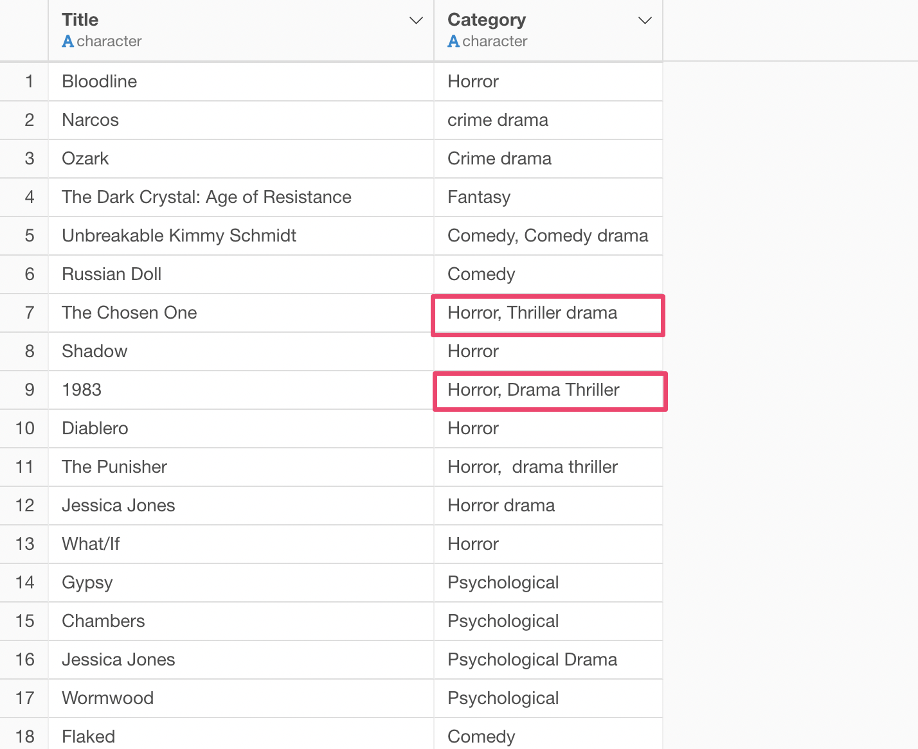The image size is (918, 749).
Task: Select the Russian Doll title cell
Action: tap(241, 274)
